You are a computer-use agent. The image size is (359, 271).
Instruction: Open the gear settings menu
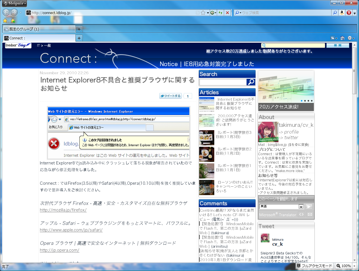click(351, 38)
